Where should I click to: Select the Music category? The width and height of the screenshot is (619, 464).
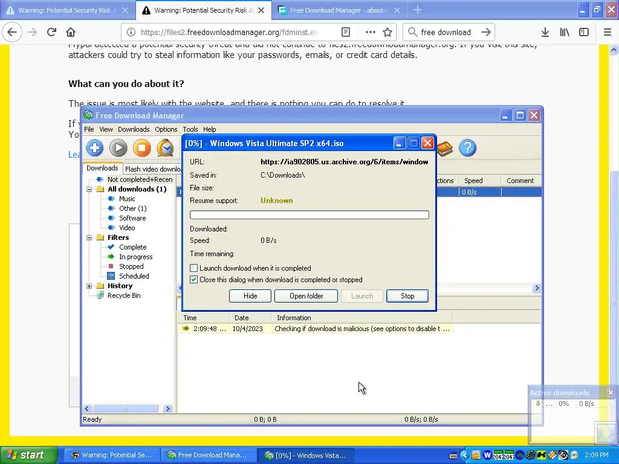click(127, 199)
